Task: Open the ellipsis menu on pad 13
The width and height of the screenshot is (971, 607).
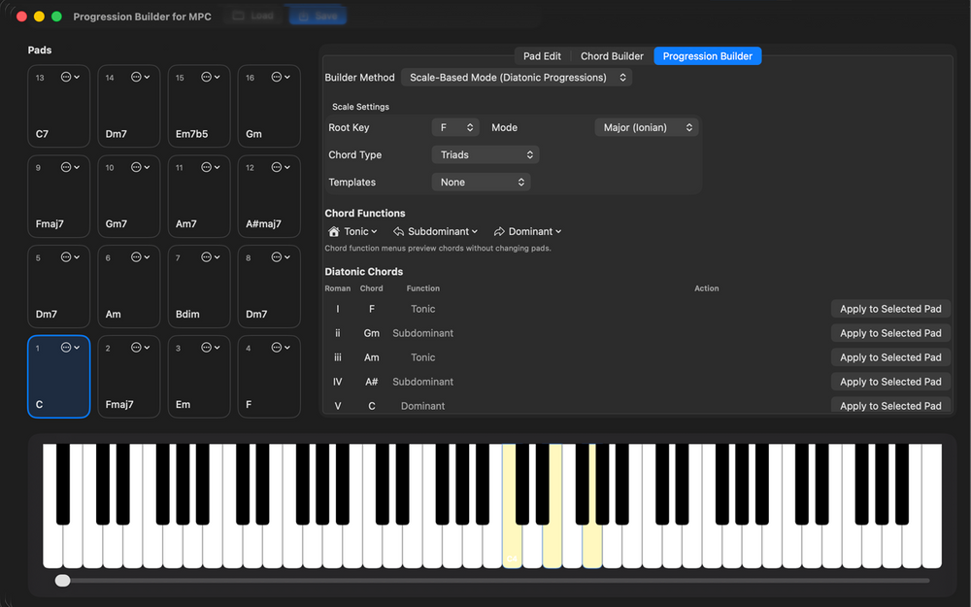Action: click(70, 77)
